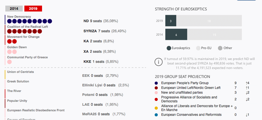Click the Communist Party of Greece seat dot
This screenshot has width=262, height=120.
pyautogui.click(x=10, y=62)
